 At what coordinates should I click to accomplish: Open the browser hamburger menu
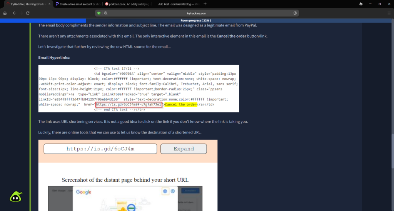(x=389, y=13)
